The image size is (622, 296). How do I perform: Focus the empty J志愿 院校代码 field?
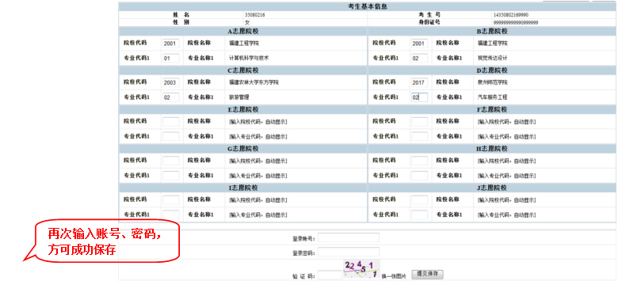point(419,200)
